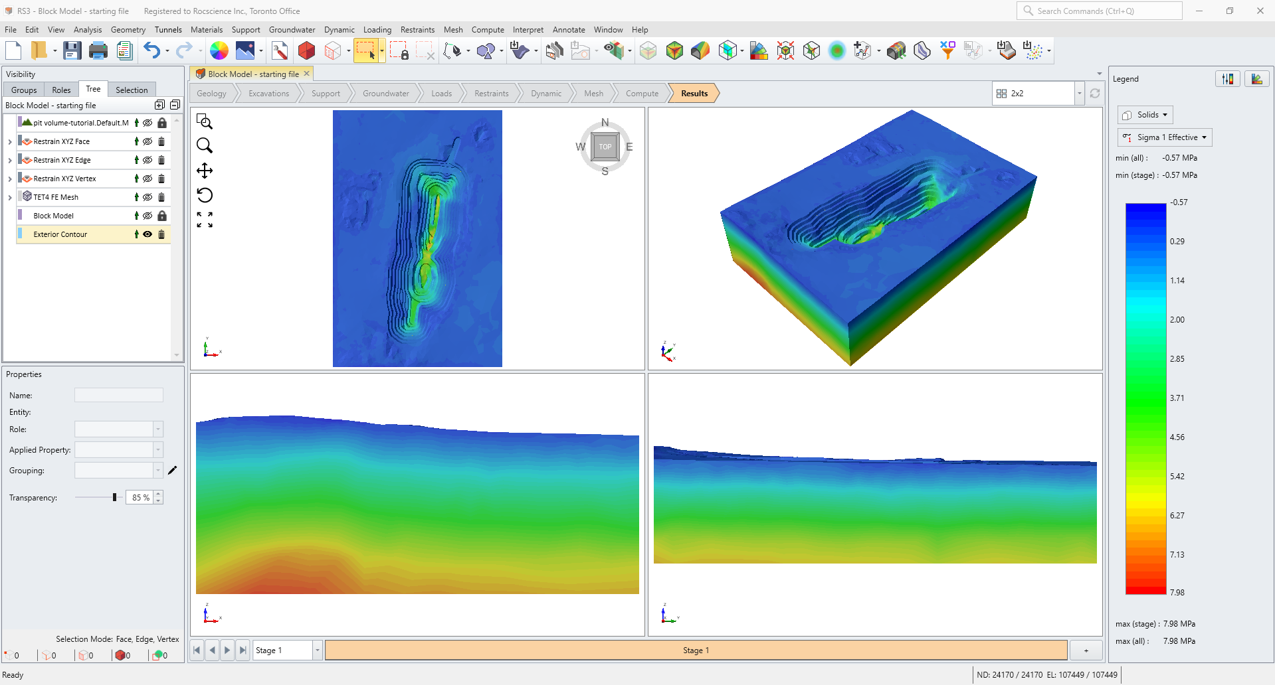Select the pan (four-arrow) tool in viewport
This screenshot has width=1275, height=685.
(205, 171)
